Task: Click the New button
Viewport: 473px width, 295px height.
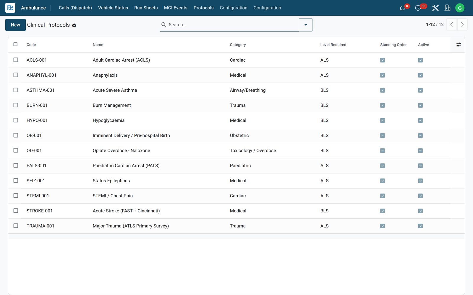Action: (x=15, y=25)
